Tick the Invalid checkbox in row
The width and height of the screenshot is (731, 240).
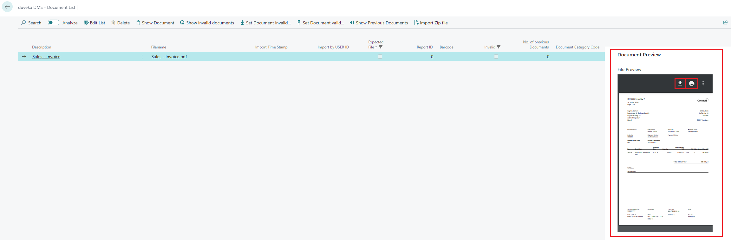tap(496, 57)
